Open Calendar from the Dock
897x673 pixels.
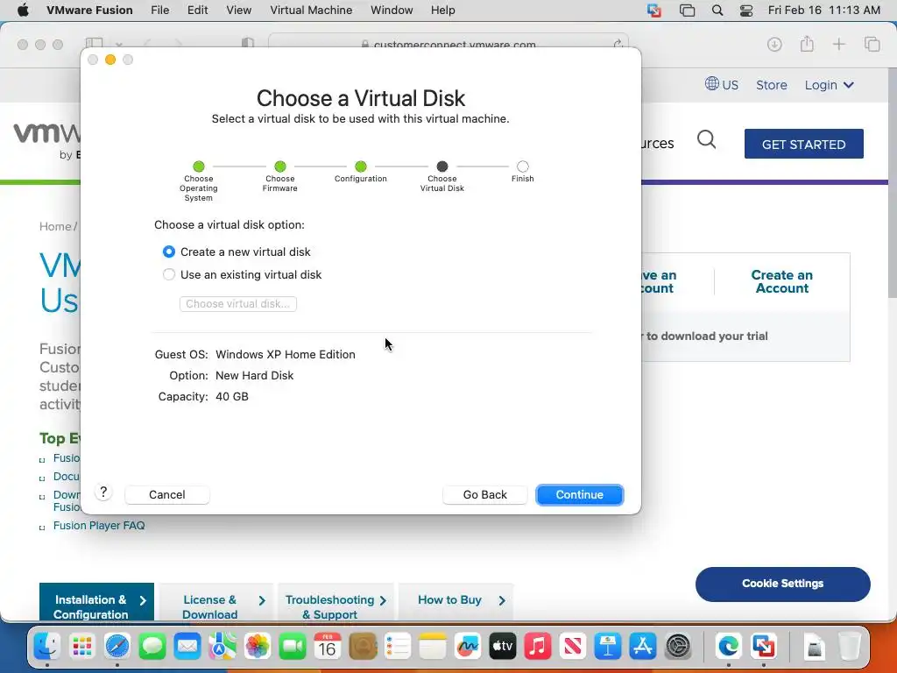328,646
